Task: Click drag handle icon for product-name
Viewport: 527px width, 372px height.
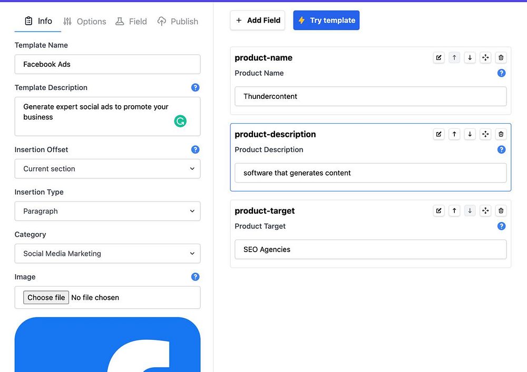Action: (485, 58)
